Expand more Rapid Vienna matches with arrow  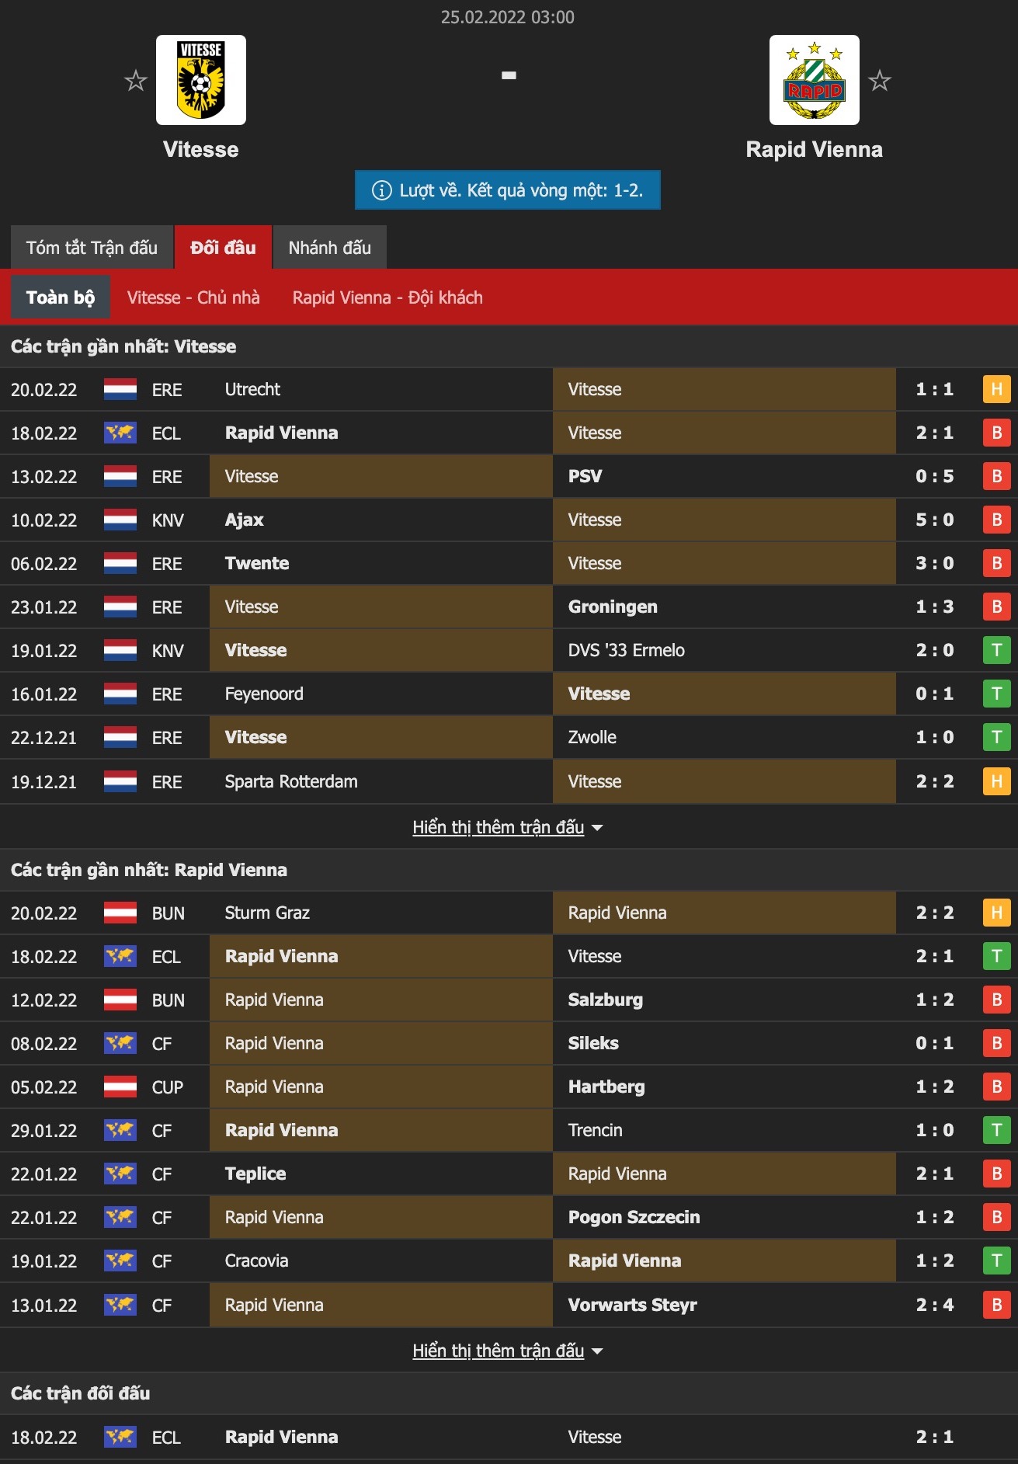coord(597,1351)
